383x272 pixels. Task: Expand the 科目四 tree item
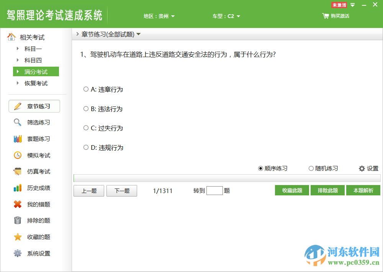coord(18,60)
